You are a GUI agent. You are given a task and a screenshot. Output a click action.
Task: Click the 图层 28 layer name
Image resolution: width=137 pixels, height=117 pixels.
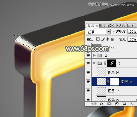[127, 82]
